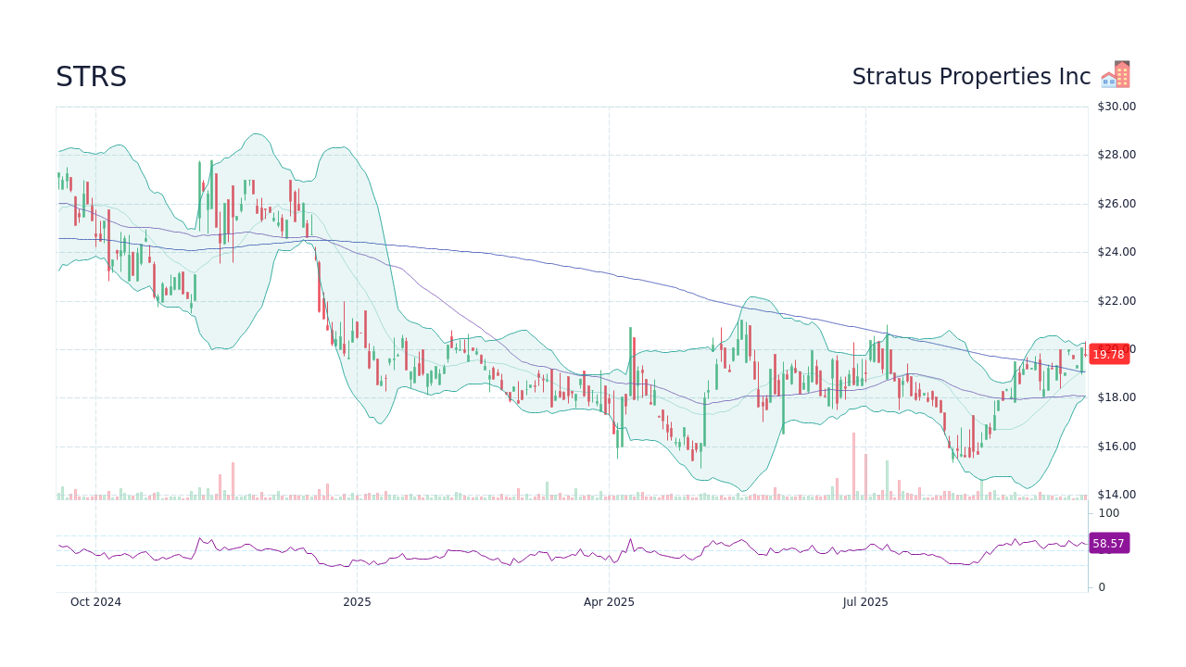Screen dimensions: 1186x667
Task: Click the $24.00 price axis label
Action: click(1117, 252)
